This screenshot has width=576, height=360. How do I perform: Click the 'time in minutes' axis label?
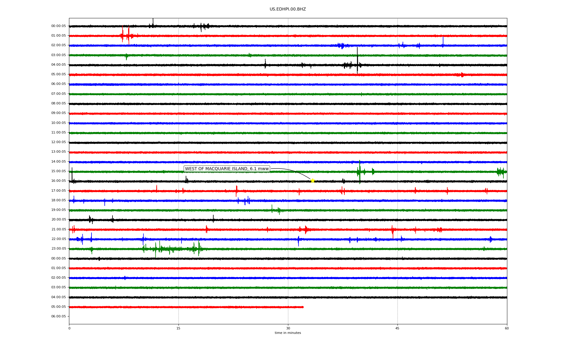[288, 333]
